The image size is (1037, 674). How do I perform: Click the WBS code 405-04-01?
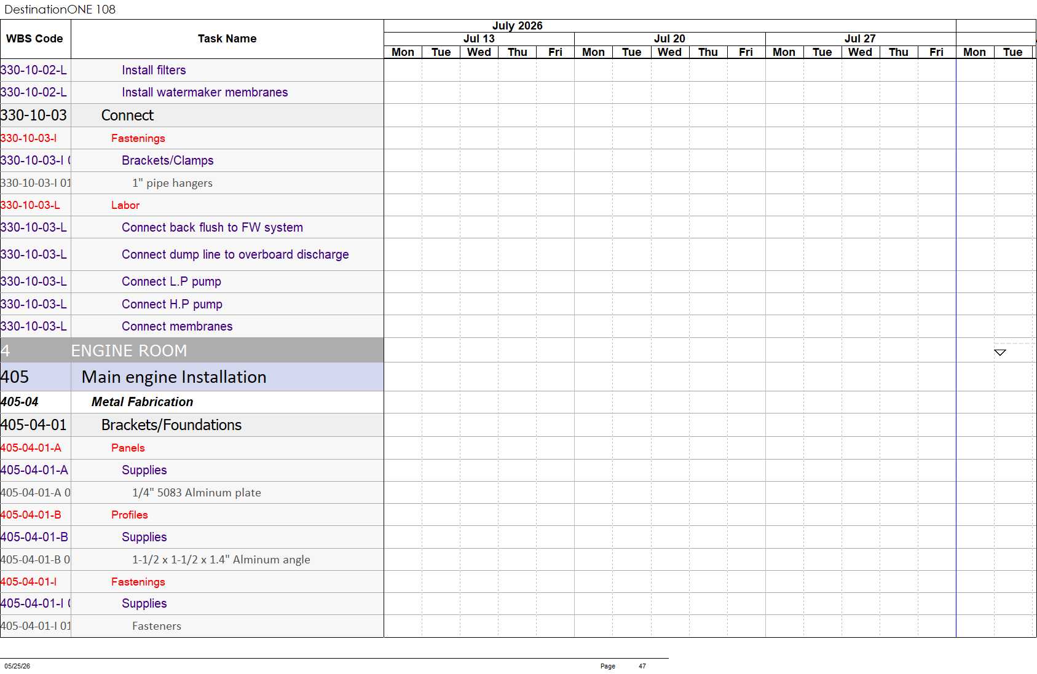(x=34, y=425)
